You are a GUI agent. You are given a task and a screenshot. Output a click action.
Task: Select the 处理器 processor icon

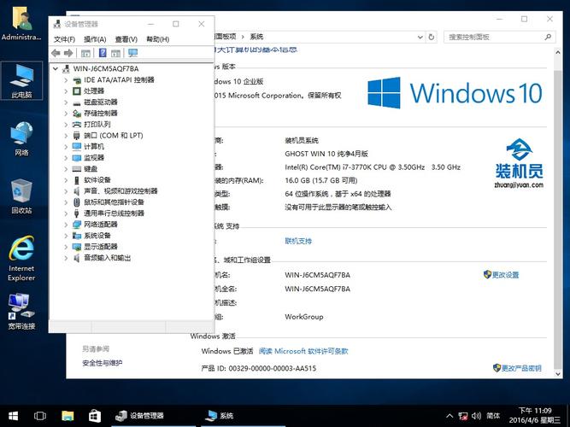[77, 91]
